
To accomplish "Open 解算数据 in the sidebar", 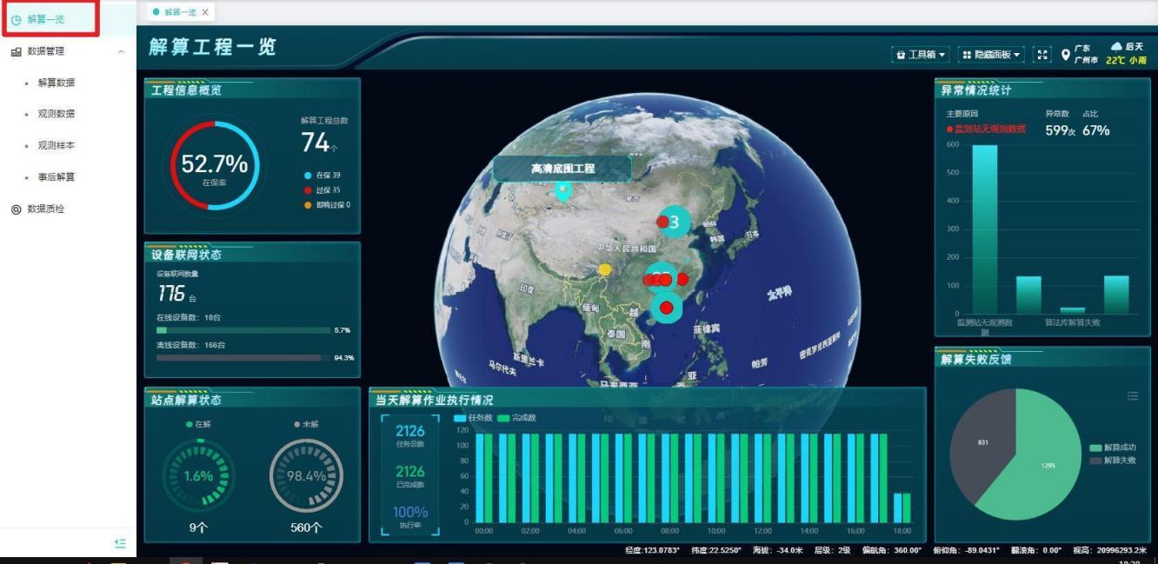I will 56,83.
